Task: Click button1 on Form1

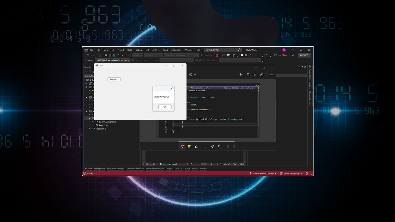Action: [x=114, y=80]
